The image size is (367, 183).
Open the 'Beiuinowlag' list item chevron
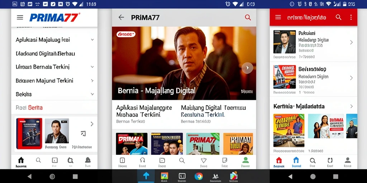(x=351, y=78)
